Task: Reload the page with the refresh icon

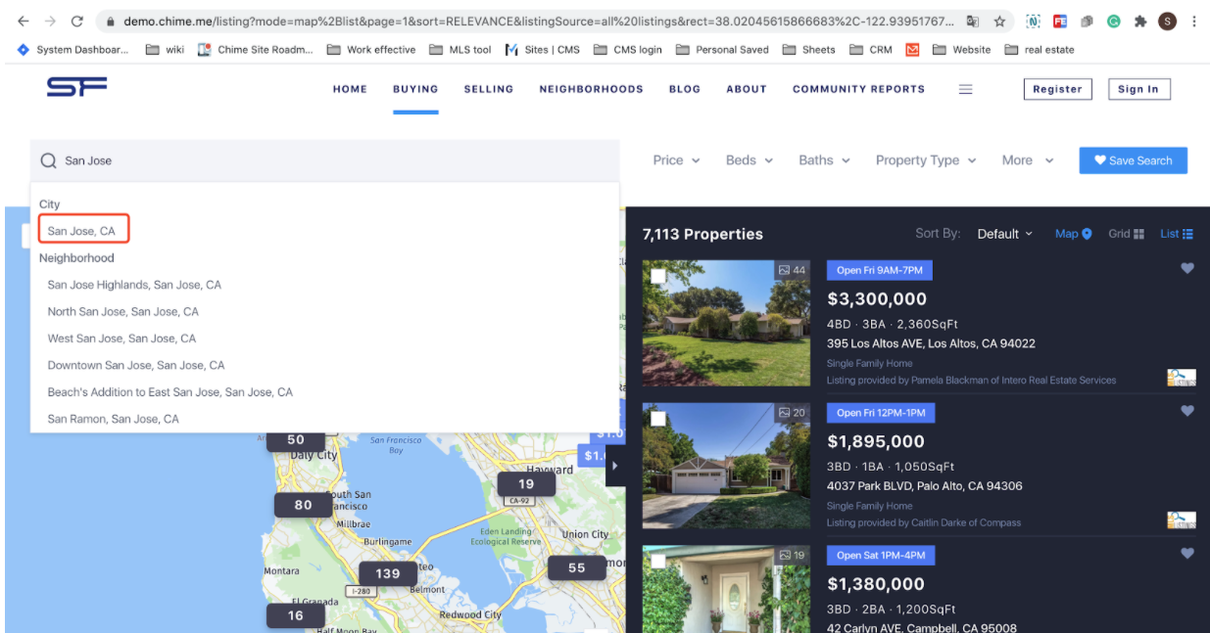Action: tap(77, 21)
